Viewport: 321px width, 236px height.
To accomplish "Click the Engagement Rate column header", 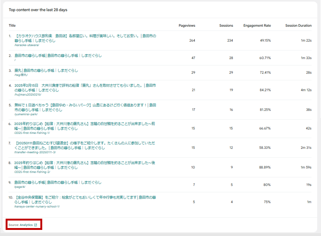I will click(257, 25).
